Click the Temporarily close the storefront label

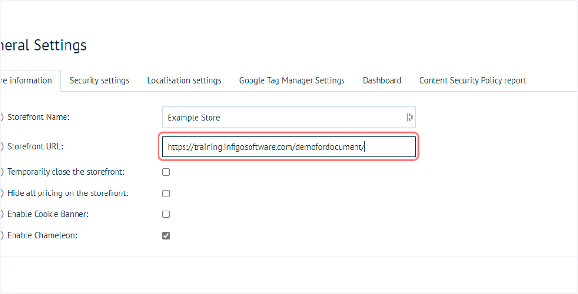pyautogui.click(x=66, y=171)
